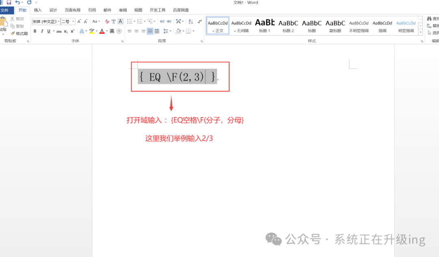
Task: Click the red font color A swatch
Action: [102, 31]
